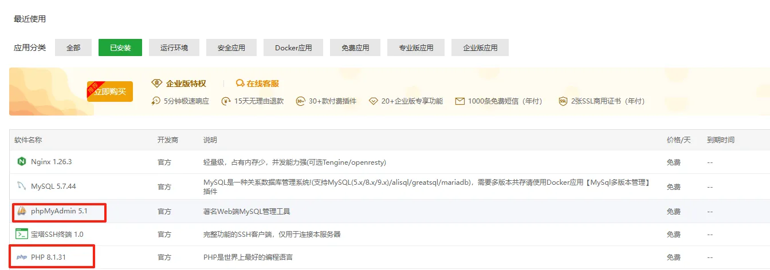
Task: Click description PHP是世界上最好的编程语言
Action: pos(248,257)
